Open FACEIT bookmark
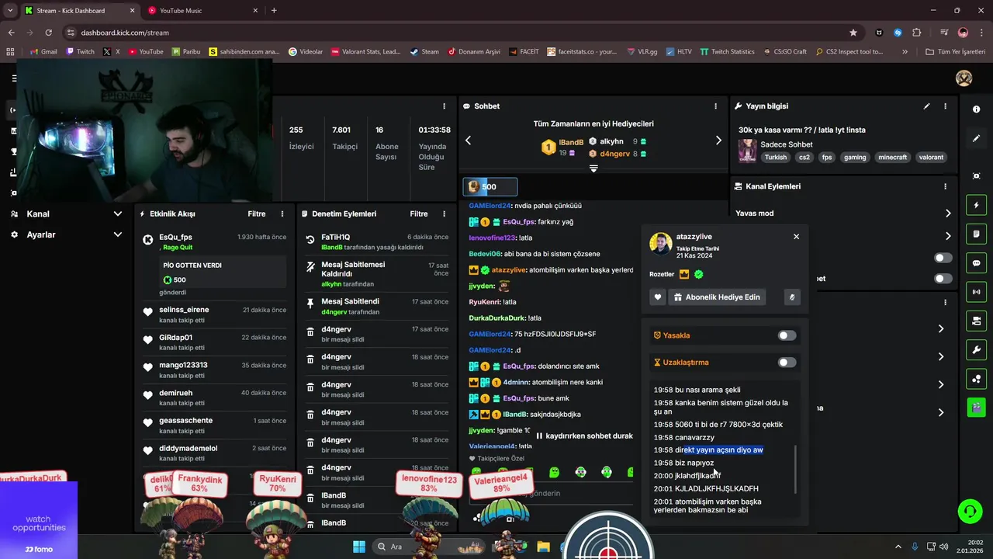993x559 pixels. click(x=524, y=51)
